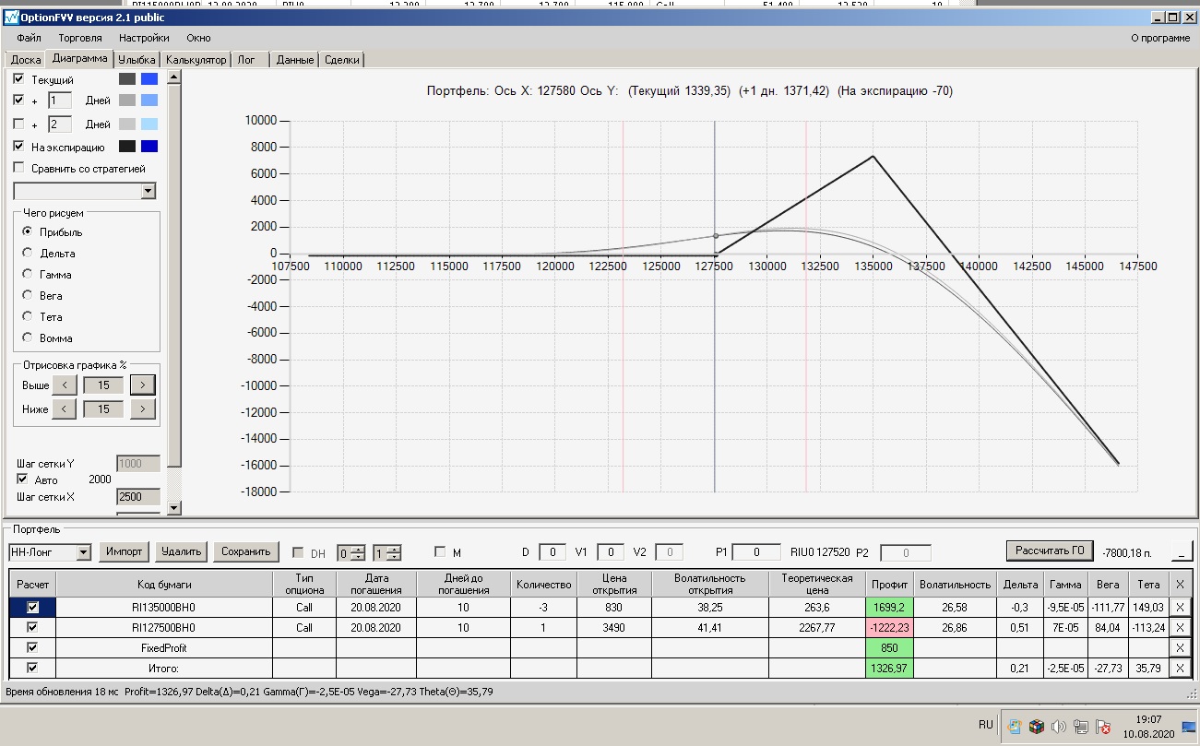Enable Сравнить со стратегией checkbox
The height and width of the screenshot is (746, 1200).
[x=18, y=168]
